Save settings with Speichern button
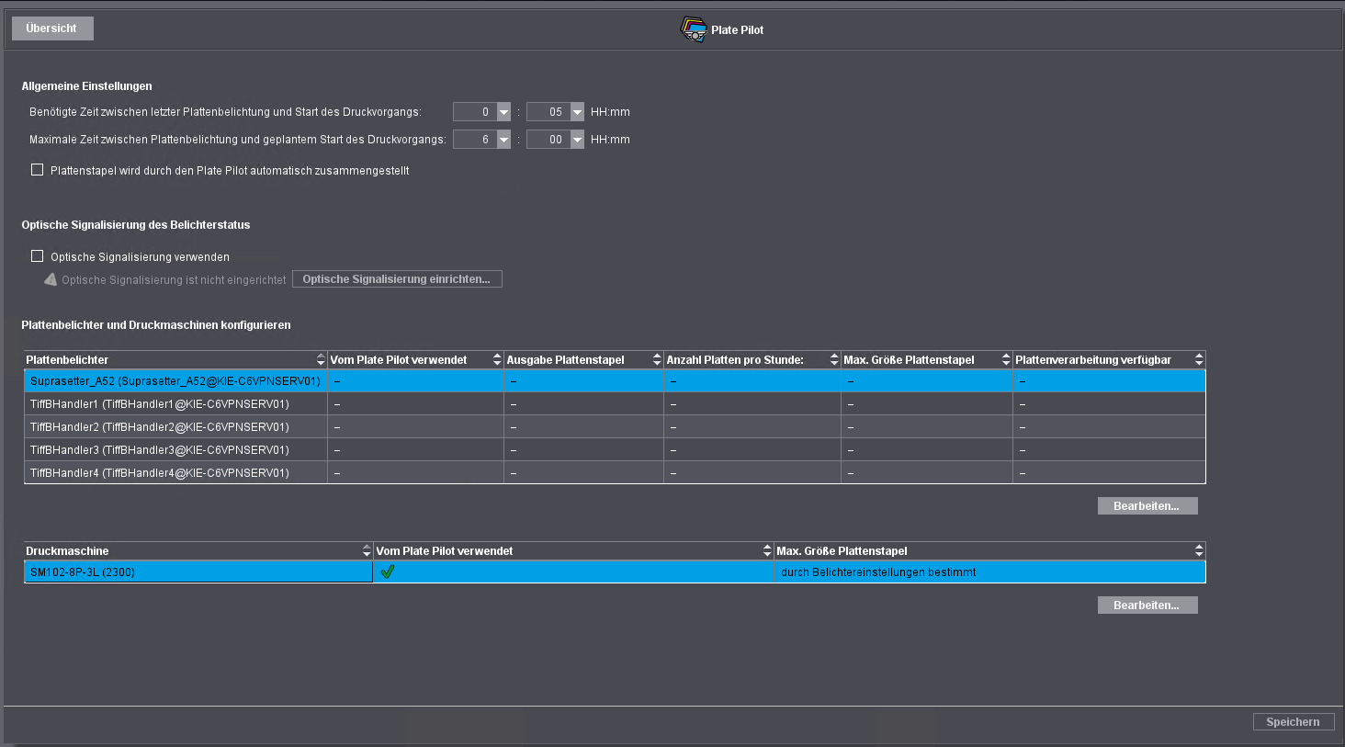 1293,722
